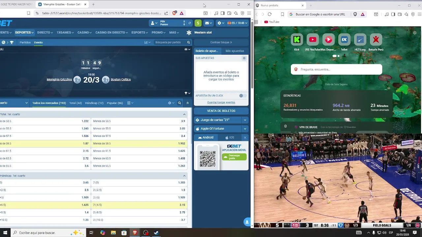This screenshot has width=422, height=237.
Task: Click Contraer bloque to collapse sidebar
Action: point(221,42)
